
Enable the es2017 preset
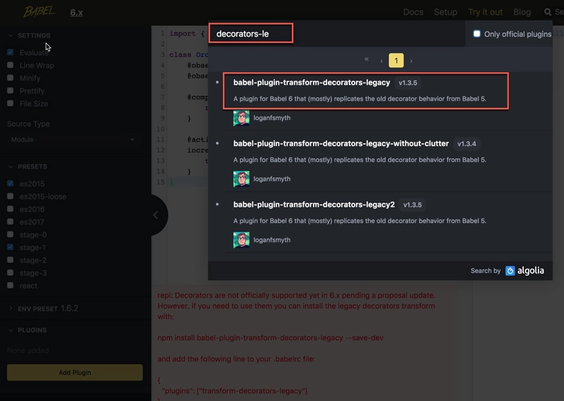[x=11, y=222]
